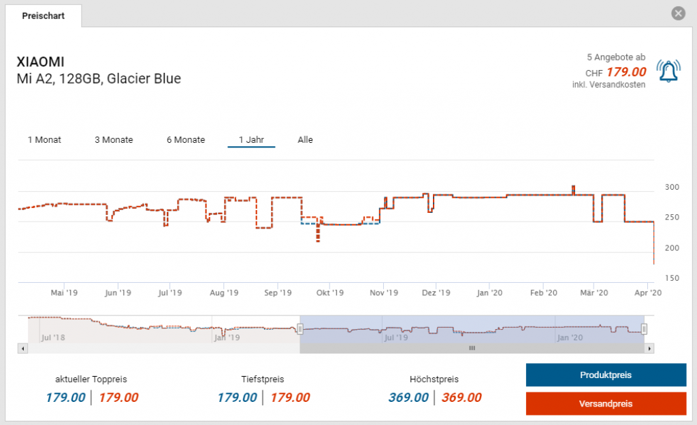Click the price spike in Feb '20
Viewport: 697px width, 425px height.
(573, 188)
